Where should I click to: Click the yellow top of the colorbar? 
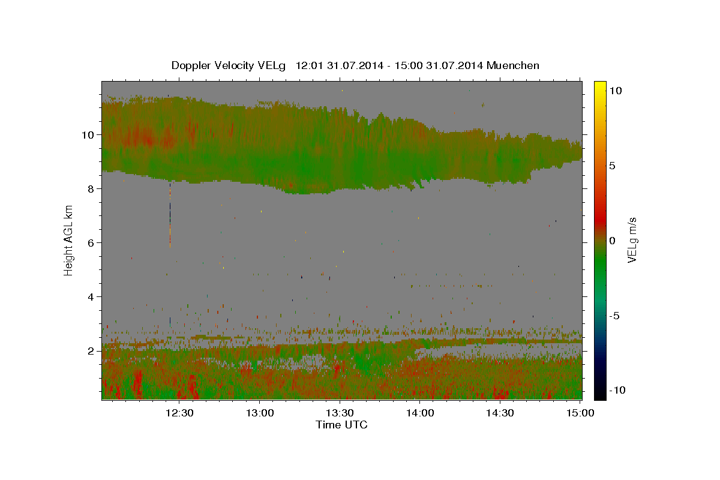(599, 85)
